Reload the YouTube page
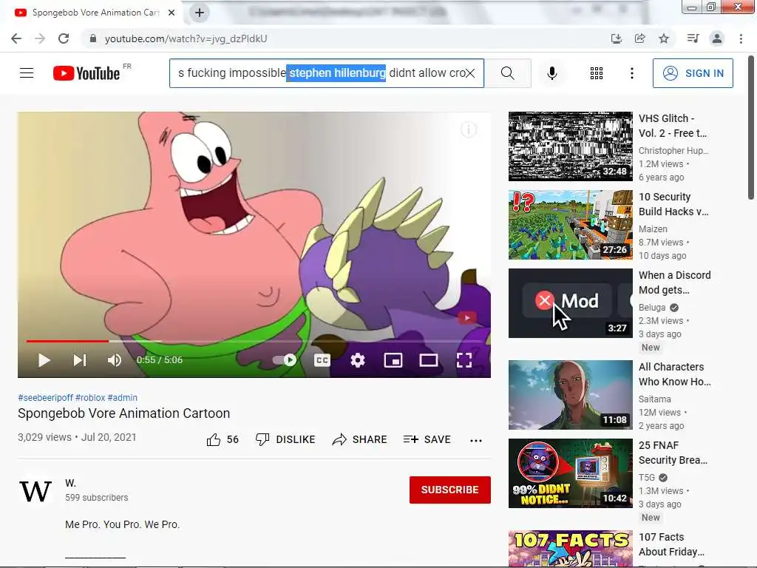This screenshot has width=757, height=568. point(64,38)
